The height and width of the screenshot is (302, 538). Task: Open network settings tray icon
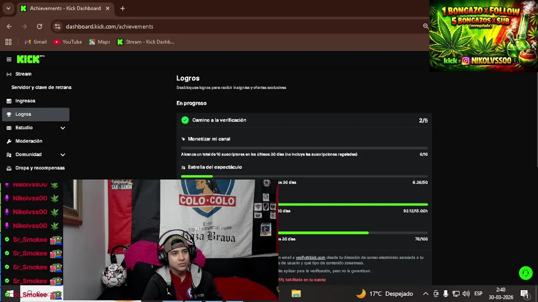click(x=456, y=294)
